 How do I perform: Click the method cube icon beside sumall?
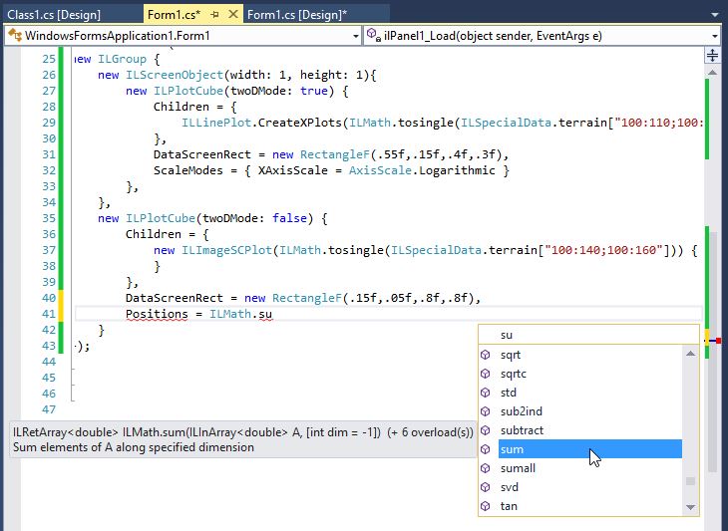coord(486,468)
